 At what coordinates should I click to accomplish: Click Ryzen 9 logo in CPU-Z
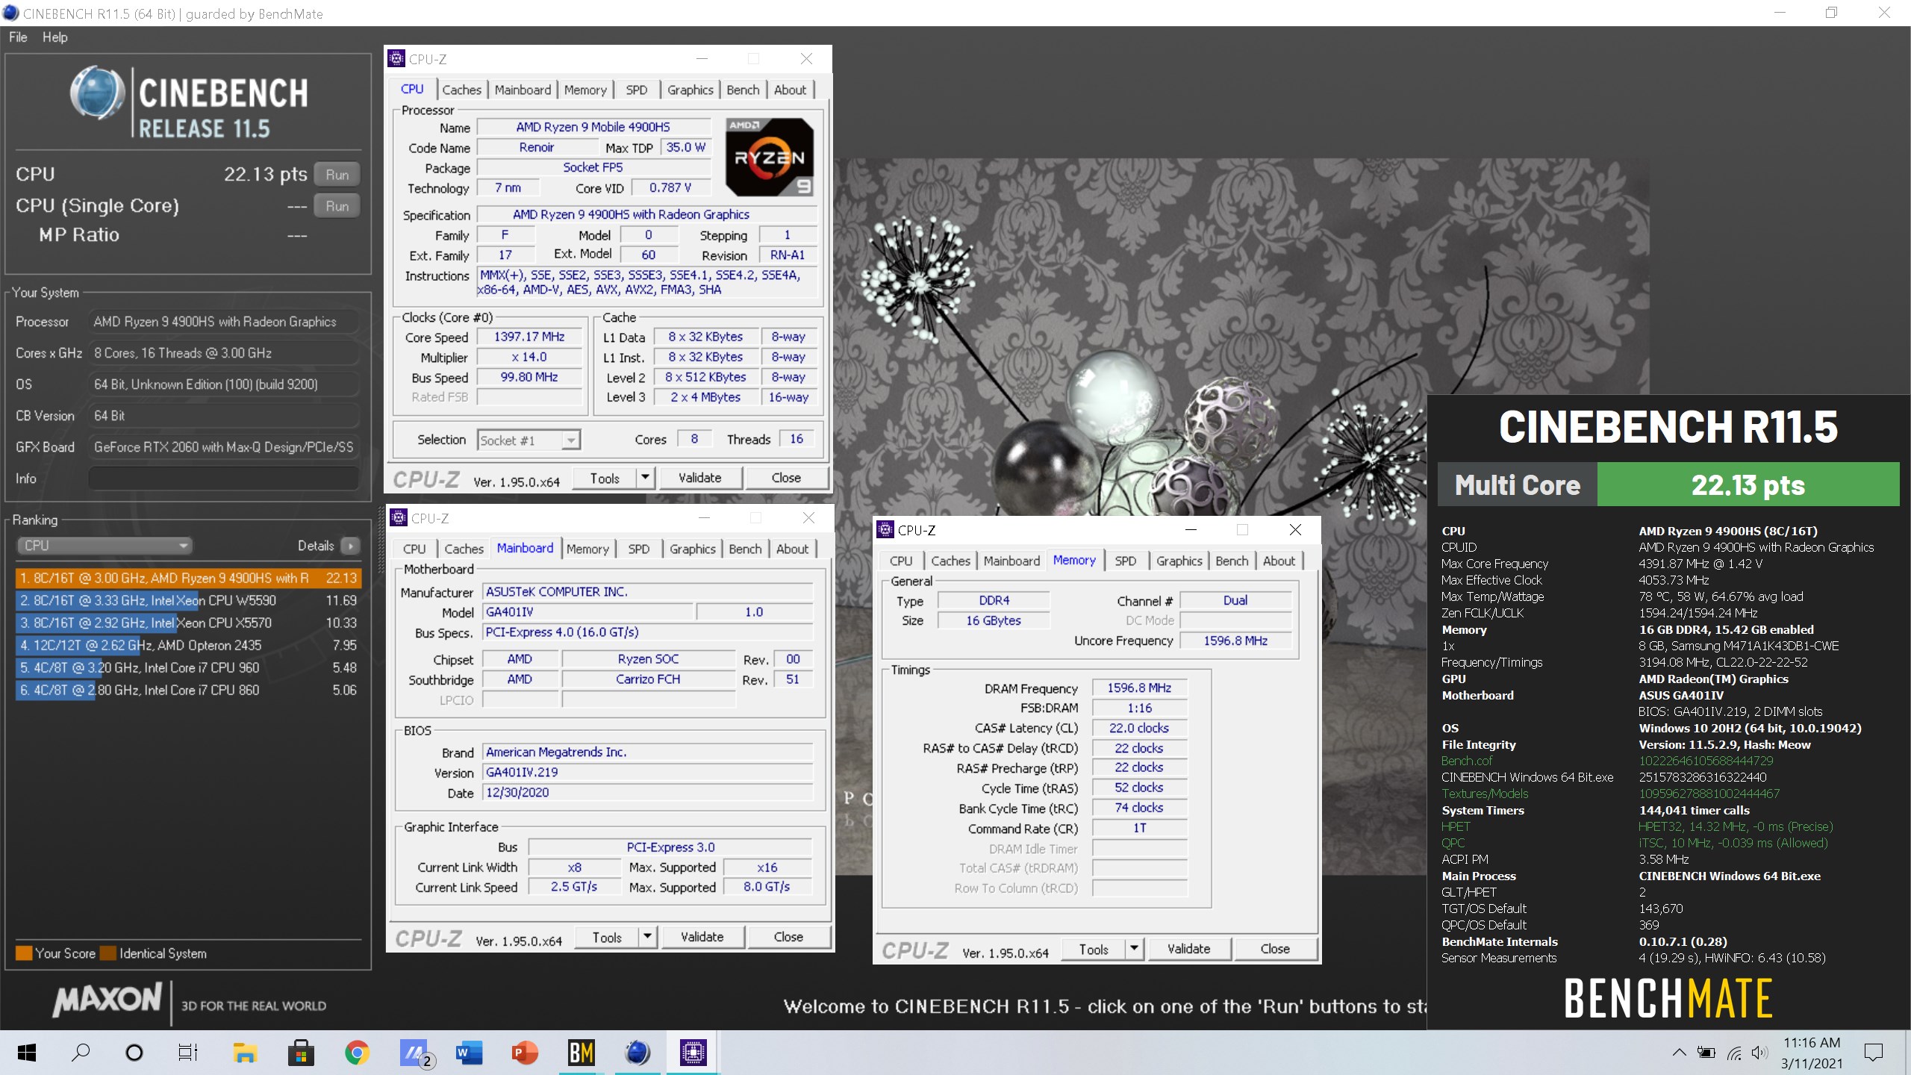coord(770,157)
